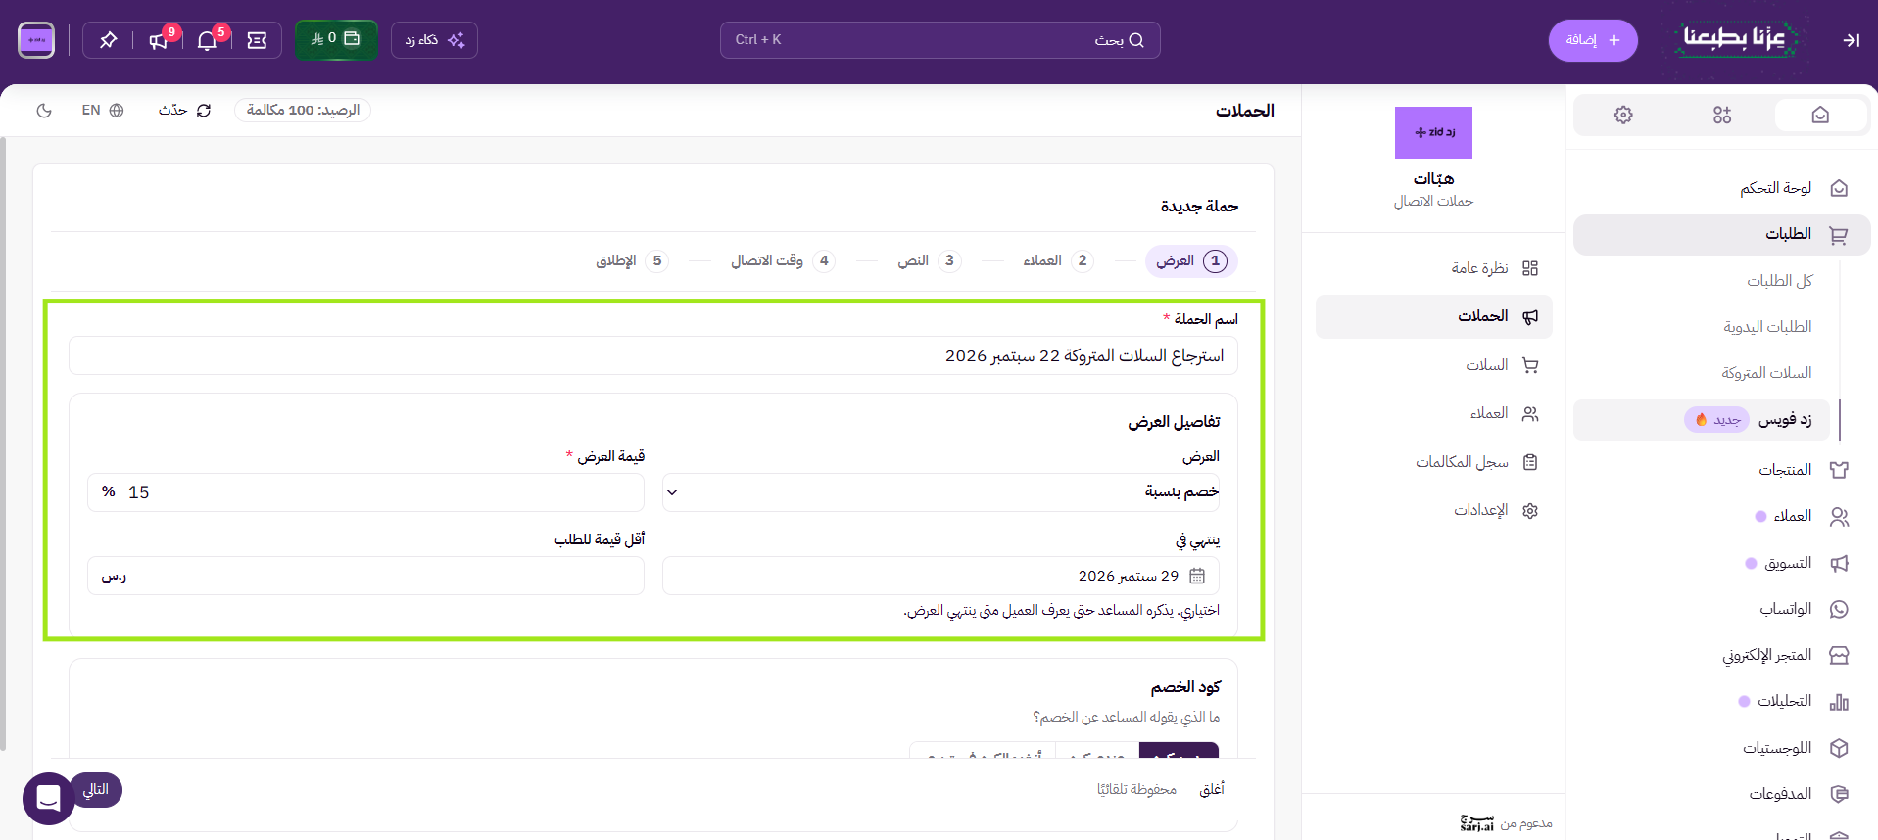Image resolution: width=1878 pixels, height=840 pixels.
Task: Open كل الطلبات
Action: 1779,281
